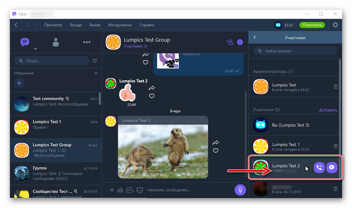Image resolution: width=352 pixels, height=208 pixels.
Task: Open the Вызов menu
Action: [x=95, y=25]
